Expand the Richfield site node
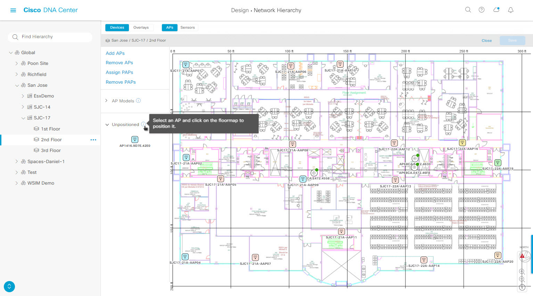The height and width of the screenshot is (296, 533). (x=17, y=74)
